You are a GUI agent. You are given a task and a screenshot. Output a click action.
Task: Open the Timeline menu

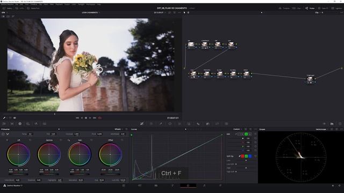(34, 4)
